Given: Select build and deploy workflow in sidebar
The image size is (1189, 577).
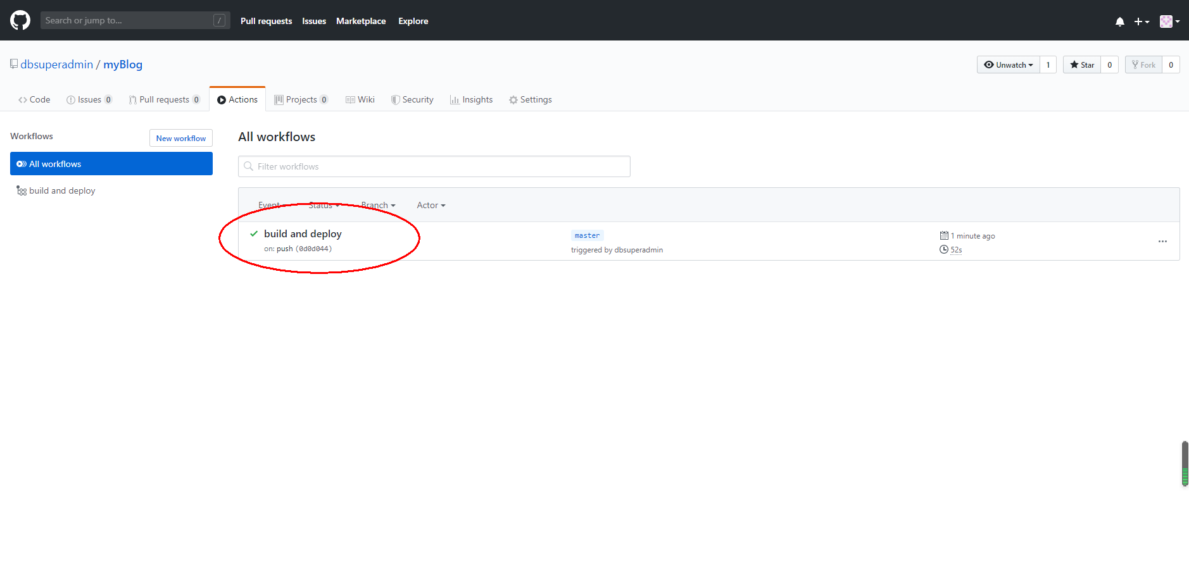Looking at the screenshot, I should point(56,190).
